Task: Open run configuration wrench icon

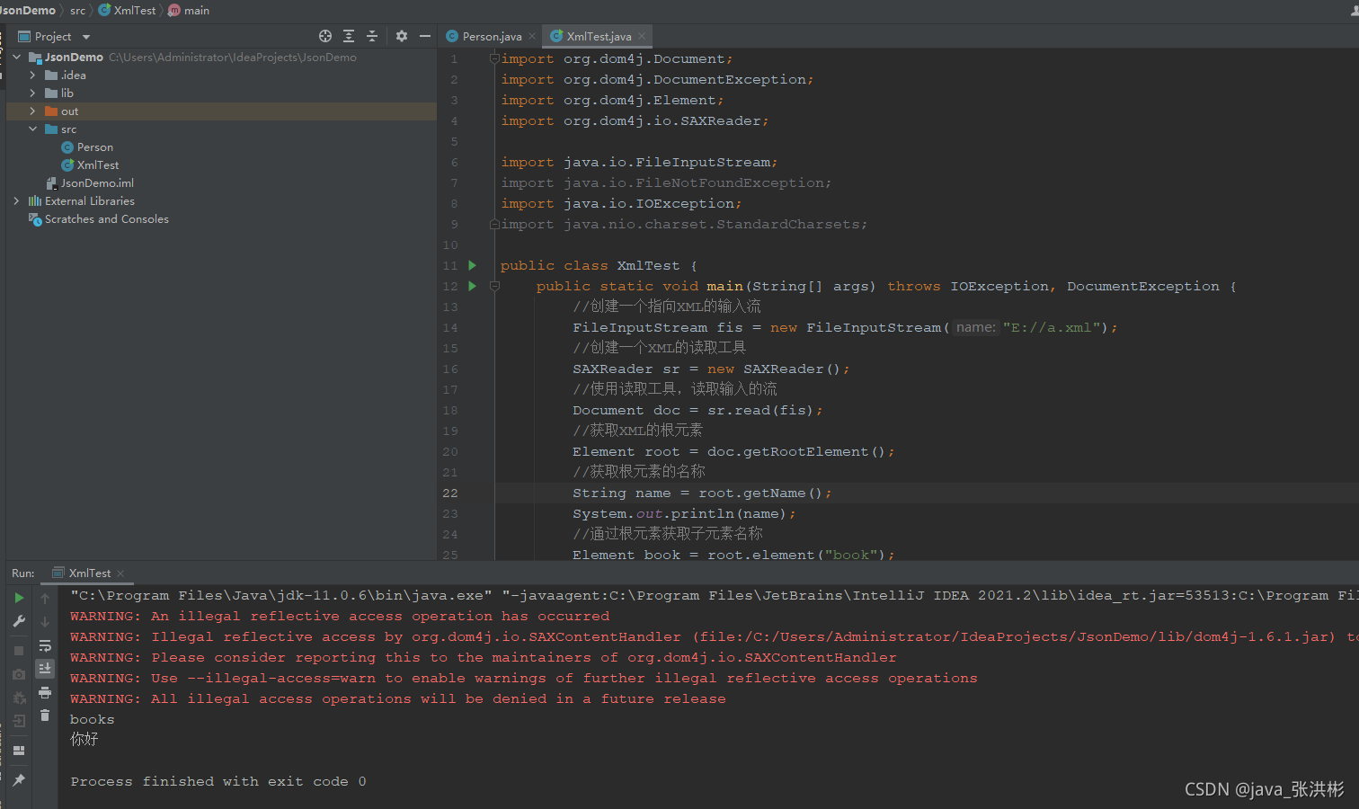Action: [19, 621]
